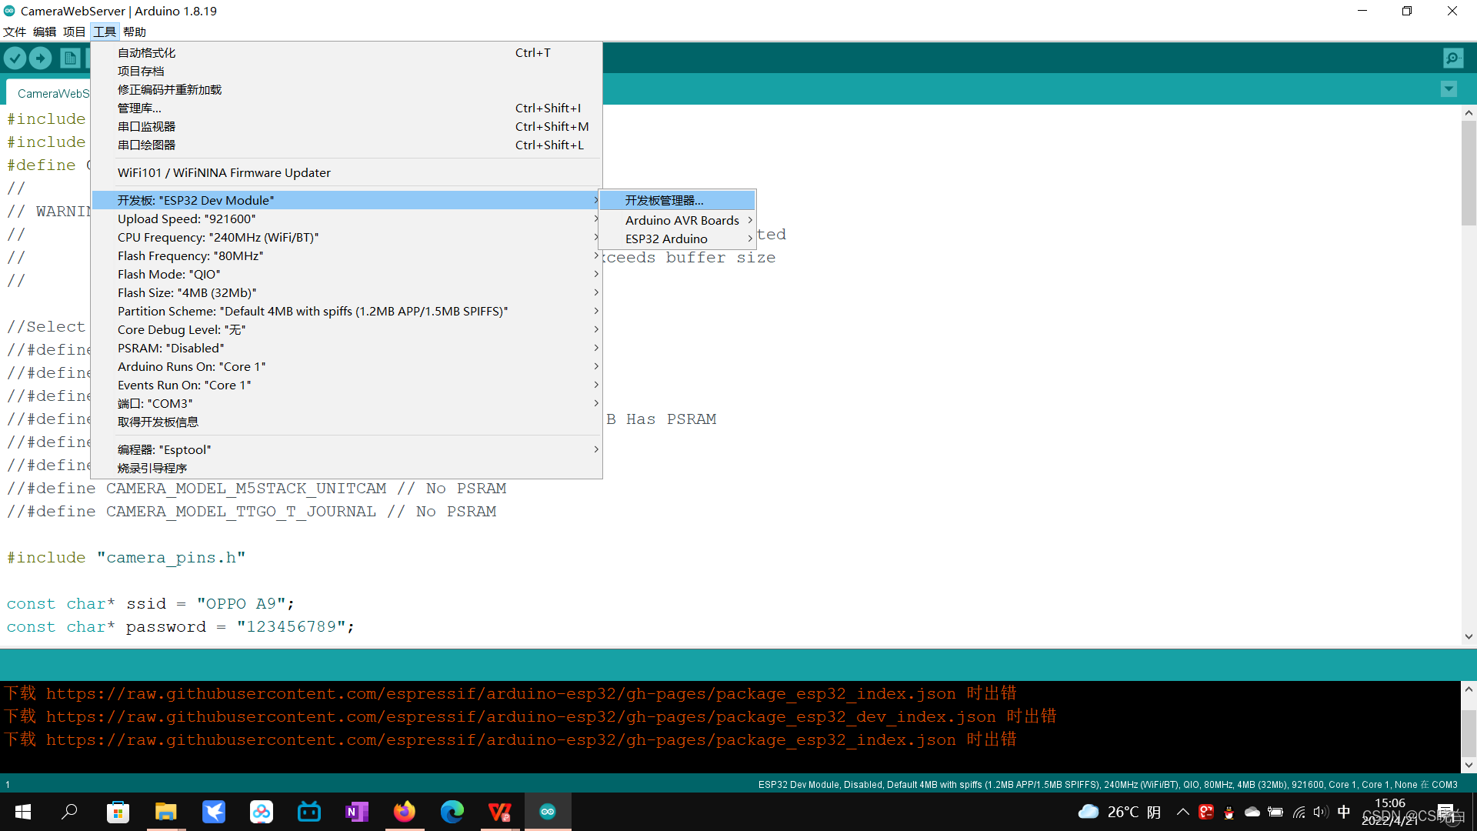Click the OneDrive cloud tray icon
This screenshot has height=831, width=1477.
click(1252, 812)
